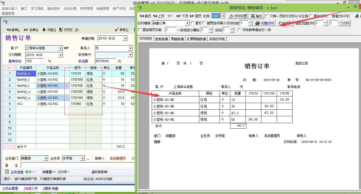
Task: Go to next order with 后单 icon
Action: [x=26, y=30]
